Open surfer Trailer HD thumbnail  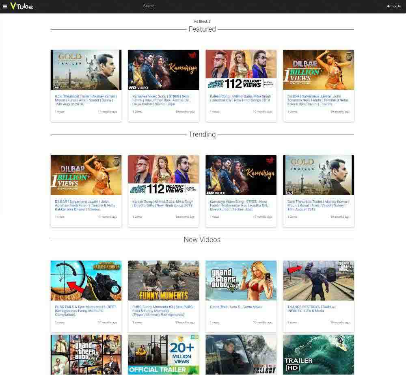[x=318, y=355]
